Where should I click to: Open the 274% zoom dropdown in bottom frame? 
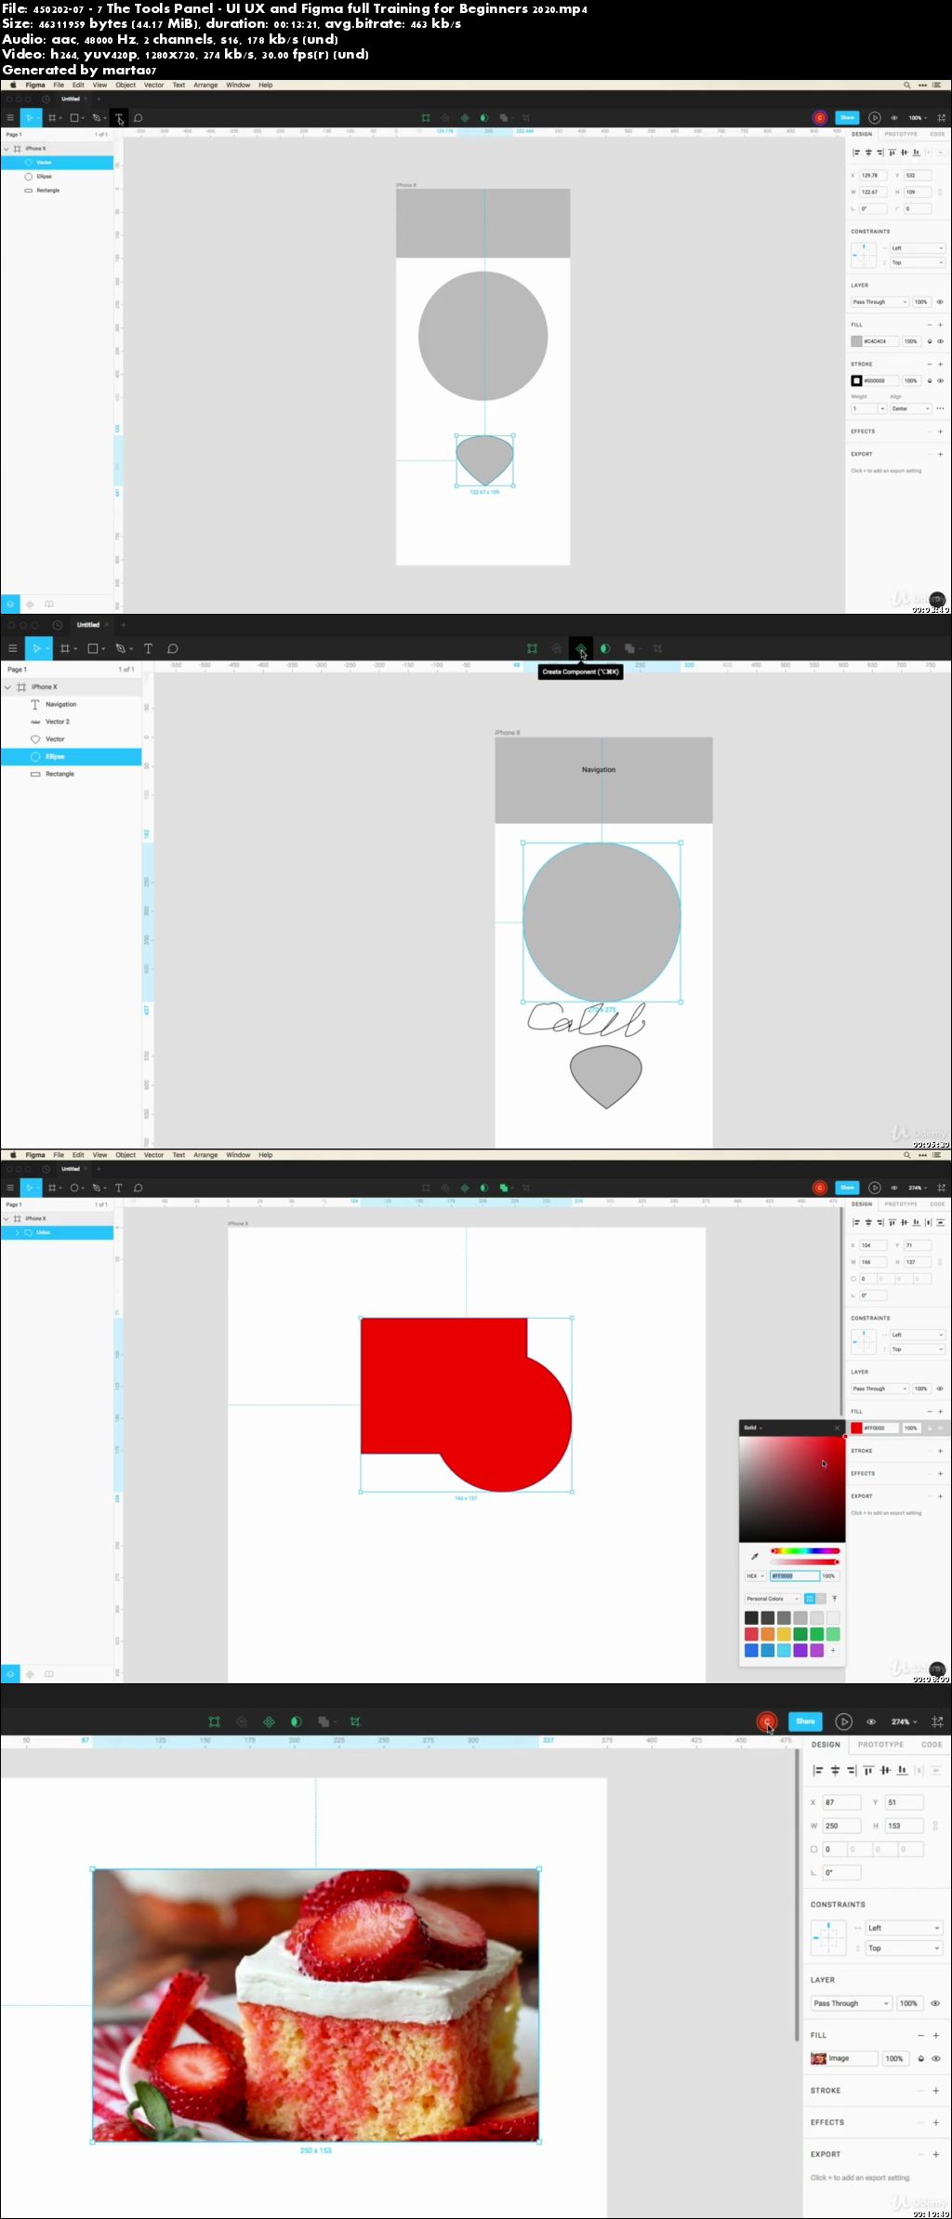(905, 1721)
